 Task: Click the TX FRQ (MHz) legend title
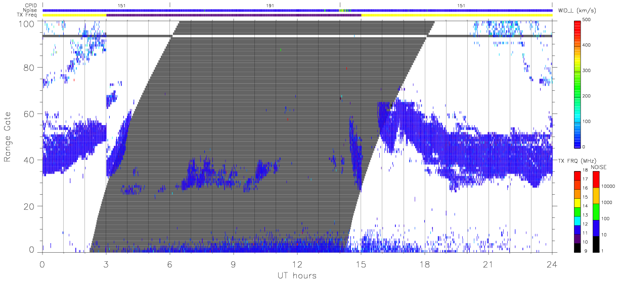578,160
